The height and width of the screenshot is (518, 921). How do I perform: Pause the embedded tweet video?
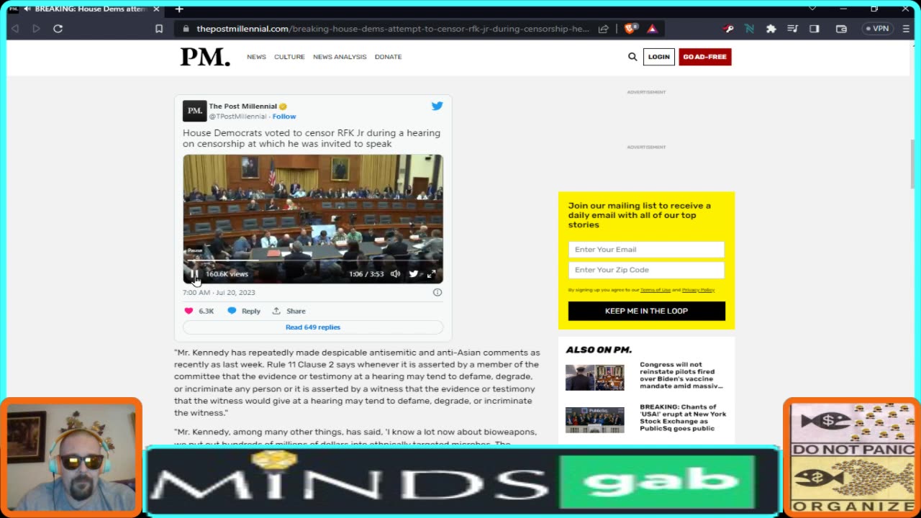click(194, 274)
